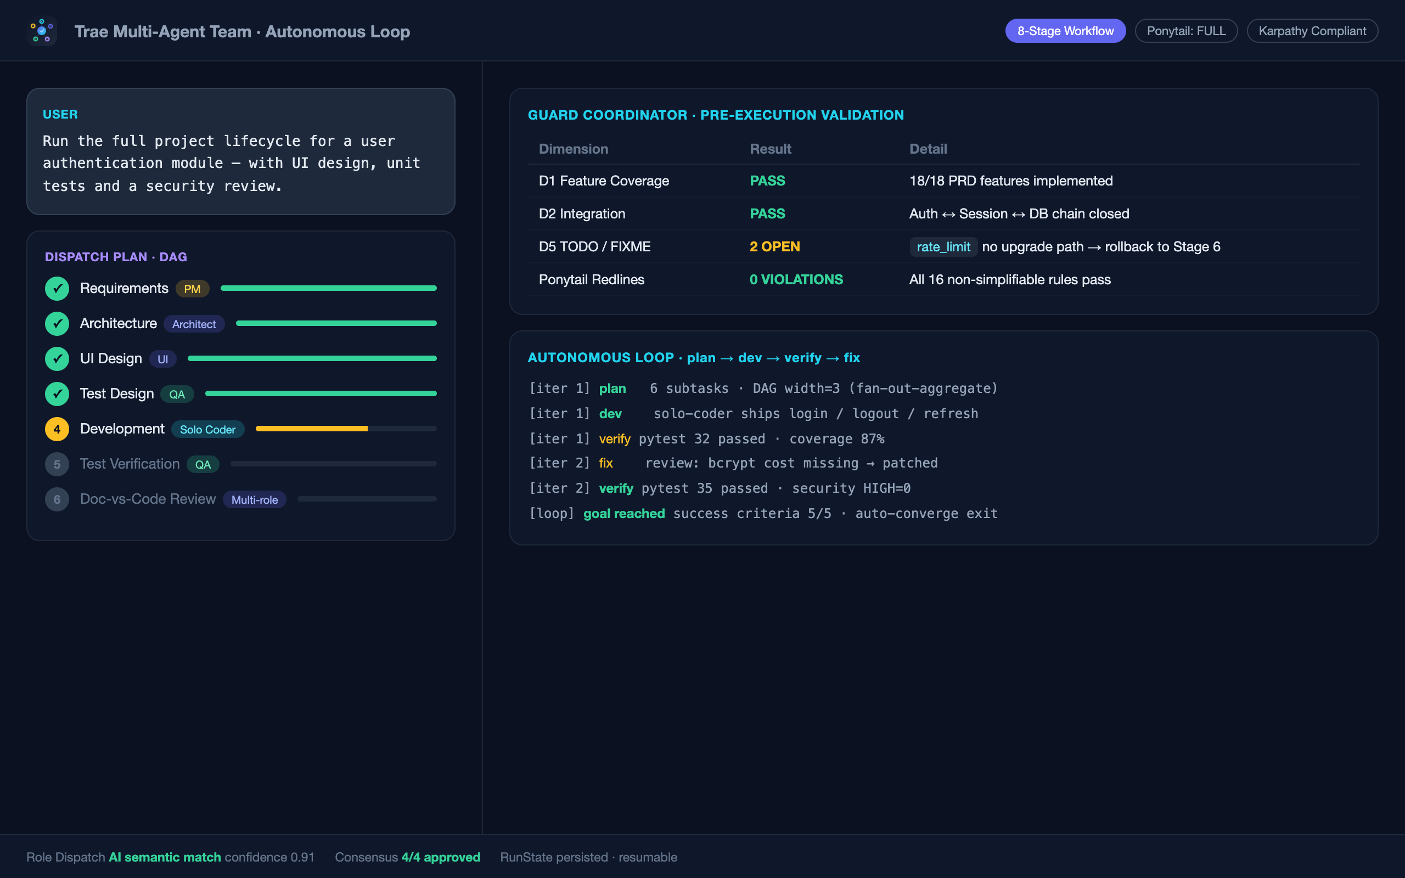Click the UI Design stage checkmark
The width and height of the screenshot is (1405, 878).
point(57,359)
